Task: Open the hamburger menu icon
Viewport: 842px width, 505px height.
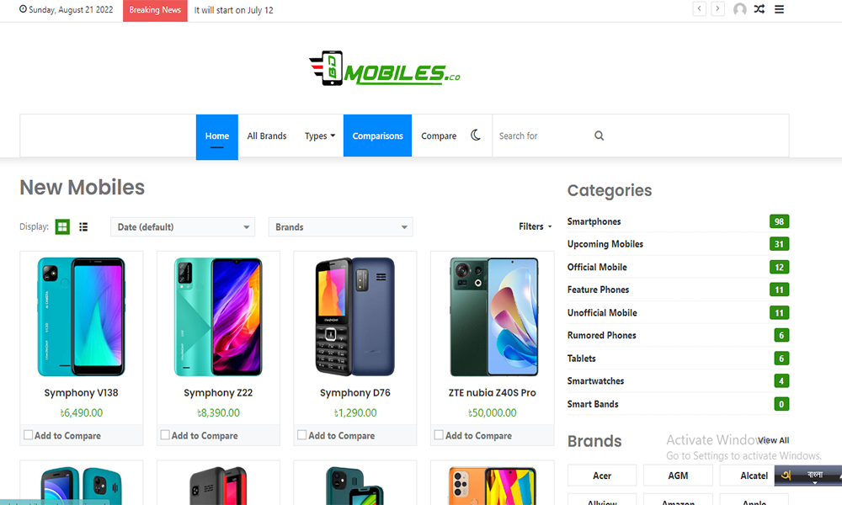Action: [779, 9]
